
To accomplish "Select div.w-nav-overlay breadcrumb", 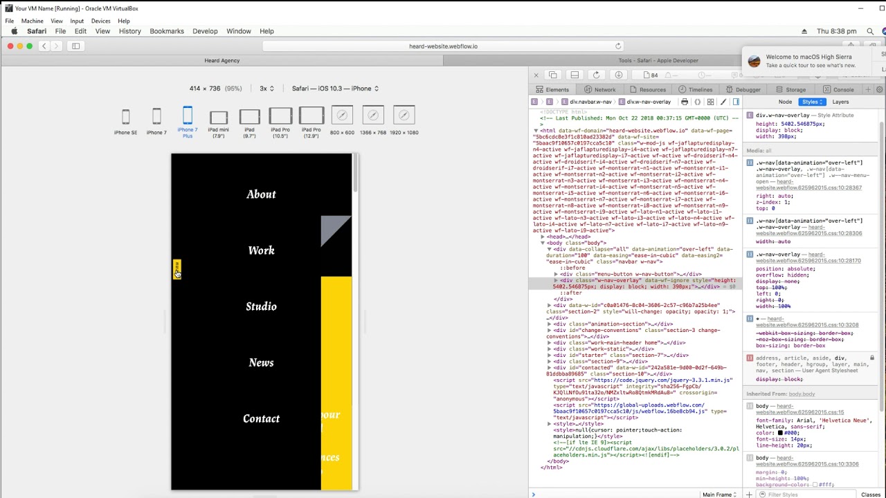I will 644,102.
